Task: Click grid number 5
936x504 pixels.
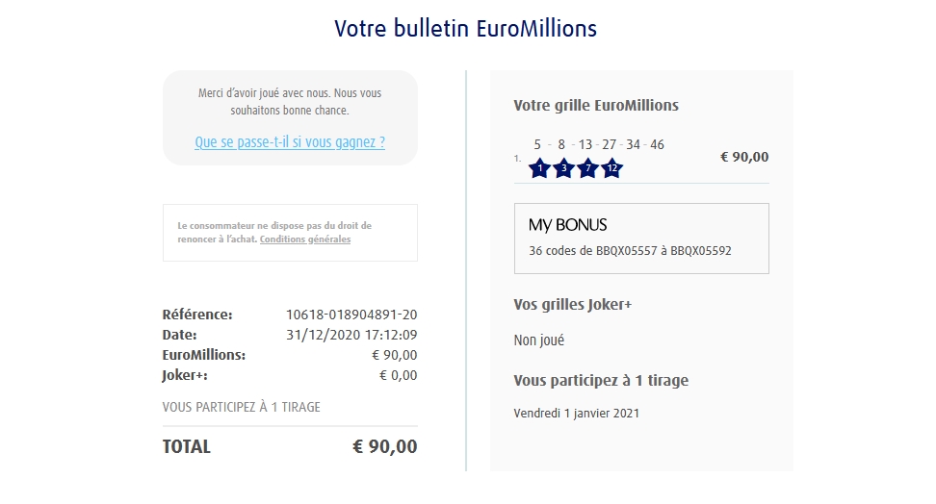Action: tap(537, 145)
